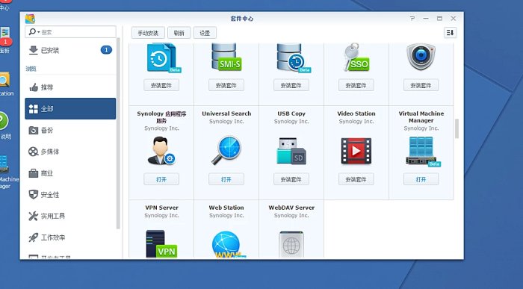
Task: Click the Surveillance camera package icon
Action: (421, 57)
